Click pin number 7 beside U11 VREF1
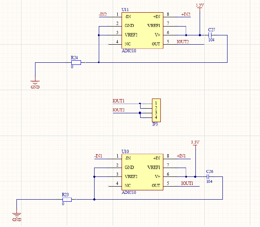The height and width of the screenshot is (227, 260). tap(168, 23)
